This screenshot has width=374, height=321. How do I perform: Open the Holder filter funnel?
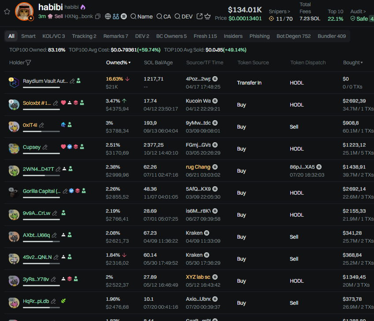click(x=28, y=63)
